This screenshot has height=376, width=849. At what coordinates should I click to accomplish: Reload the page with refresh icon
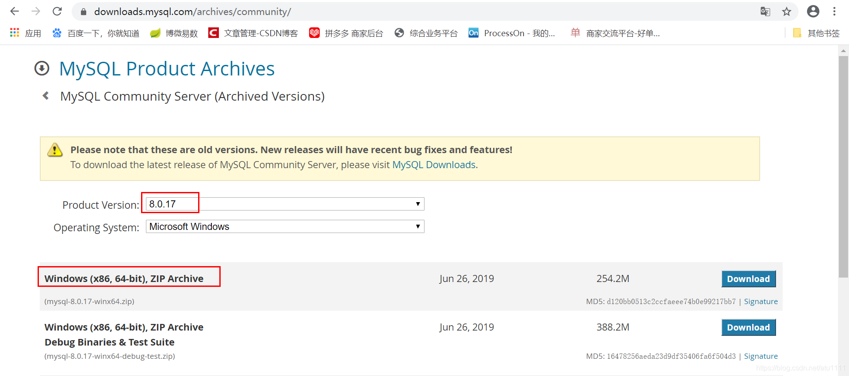(x=57, y=11)
